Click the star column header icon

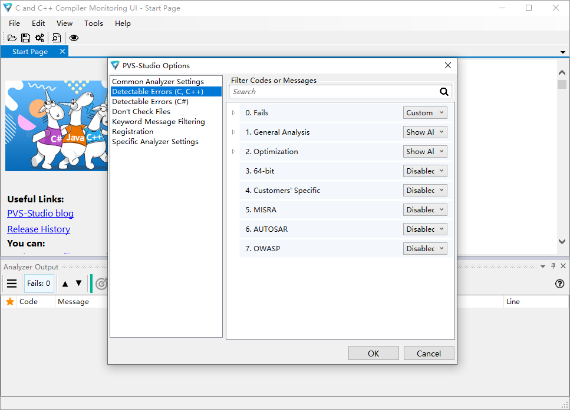[10, 302]
